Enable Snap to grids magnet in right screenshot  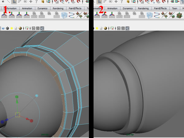(x=142, y=2)
